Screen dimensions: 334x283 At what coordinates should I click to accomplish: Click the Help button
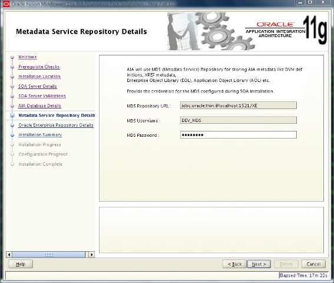point(21,264)
